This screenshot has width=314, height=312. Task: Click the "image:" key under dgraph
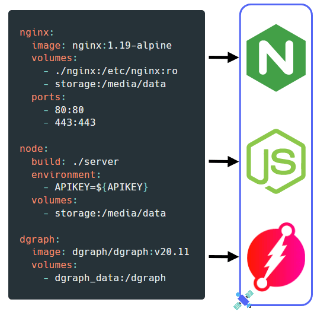pyautogui.click(x=49, y=252)
